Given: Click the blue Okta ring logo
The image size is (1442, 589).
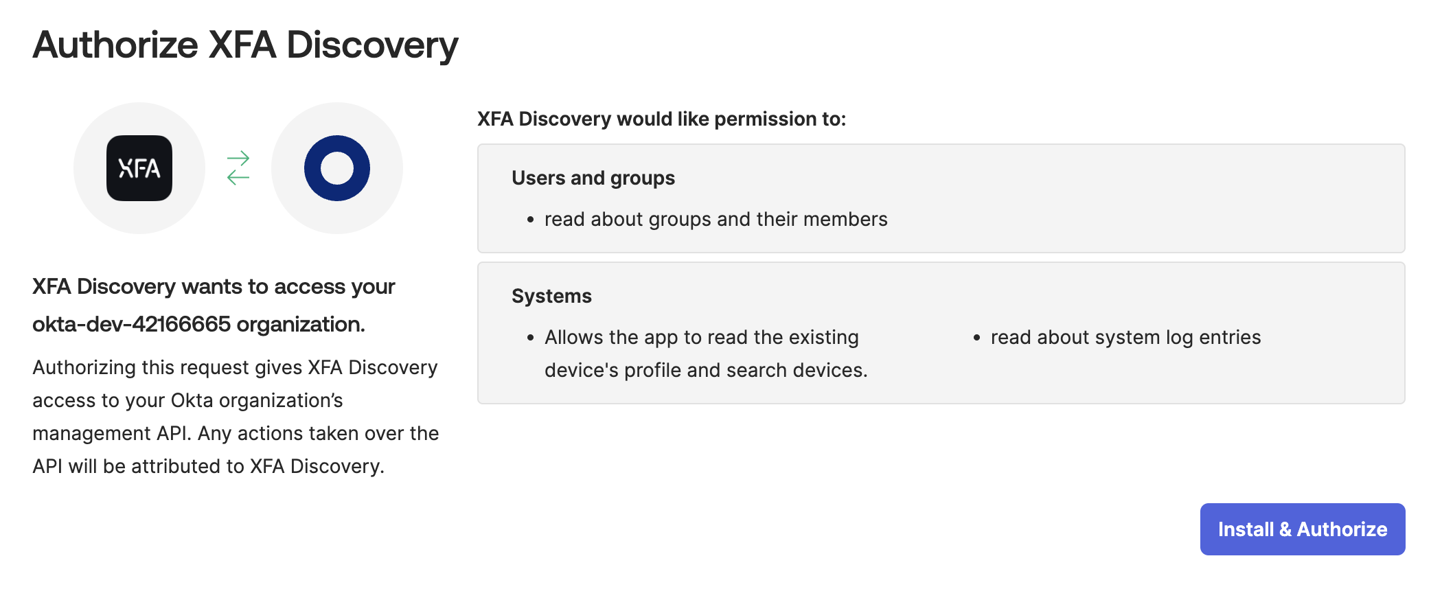Looking at the screenshot, I should coord(337,168).
